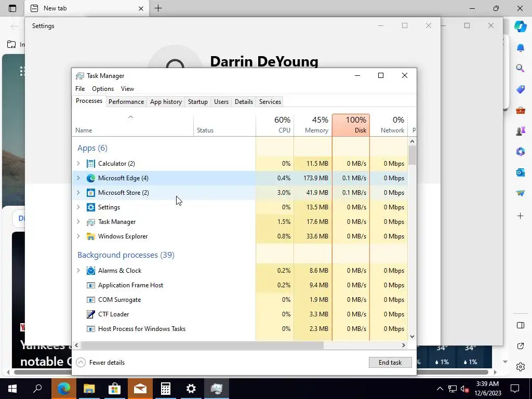Expand the Calculator (2) process group
The image size is (532, 399).
point(78,164)
